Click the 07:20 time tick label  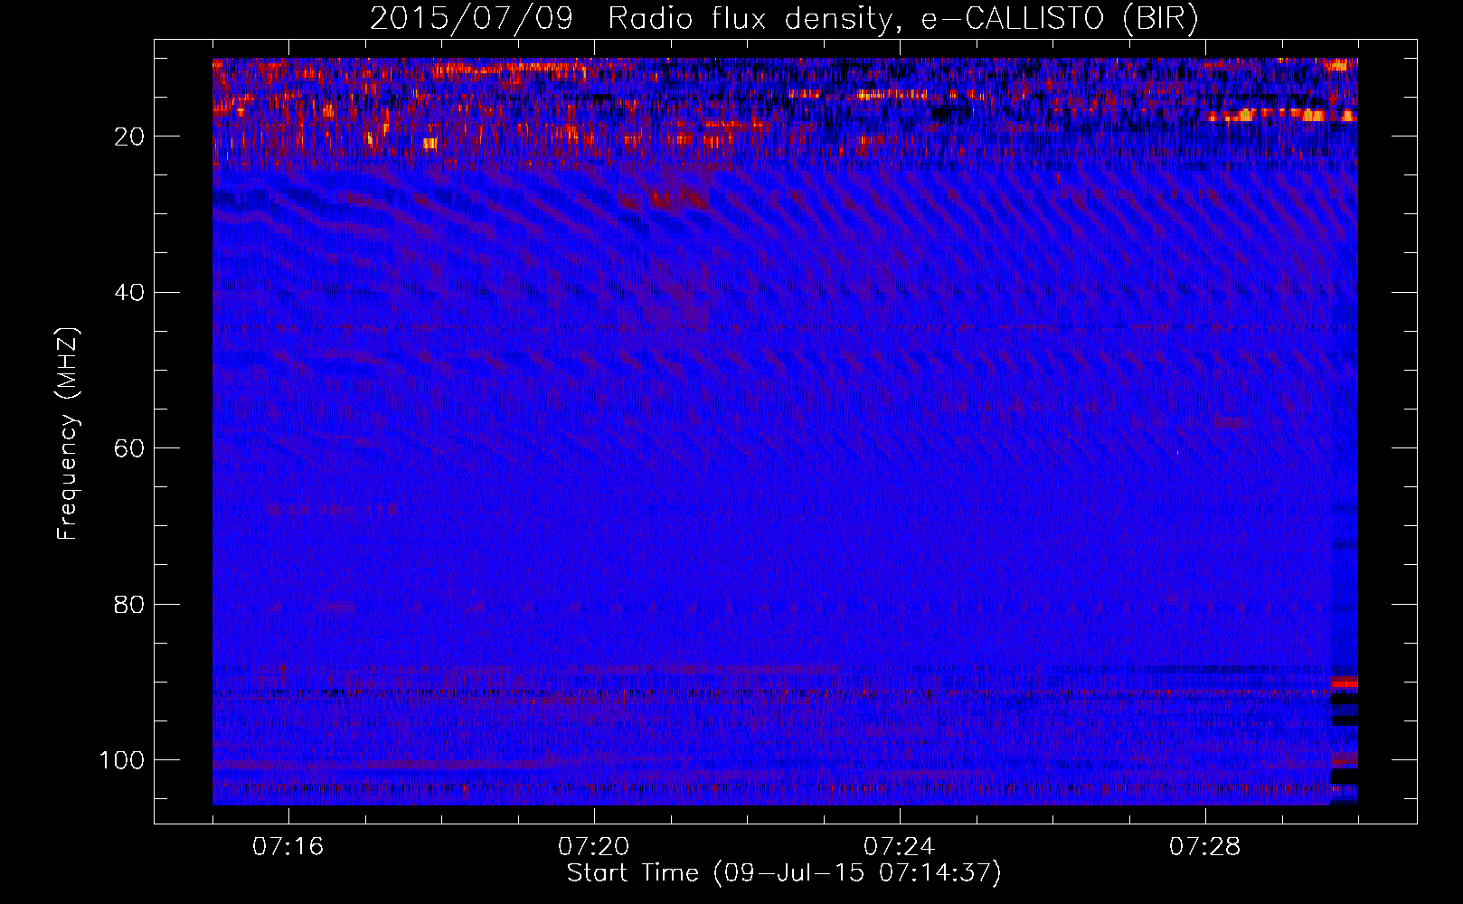coord(593,846)
